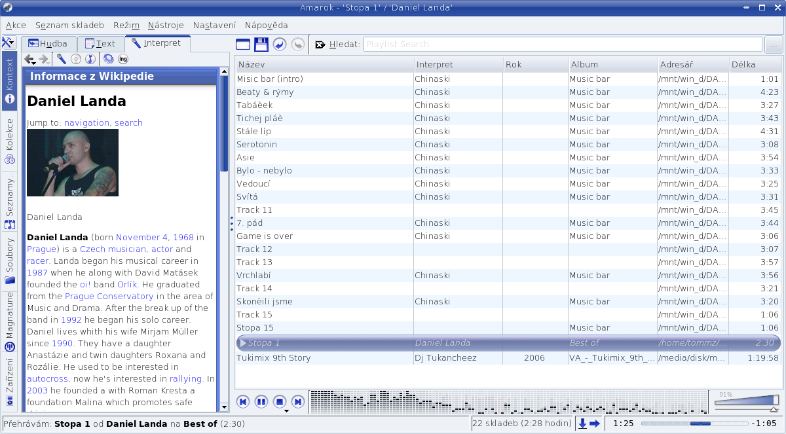The height and width of the screenshot is (434, 786).
Task: Clear the playlist with the window icon
Action: (x=243, y=45)
